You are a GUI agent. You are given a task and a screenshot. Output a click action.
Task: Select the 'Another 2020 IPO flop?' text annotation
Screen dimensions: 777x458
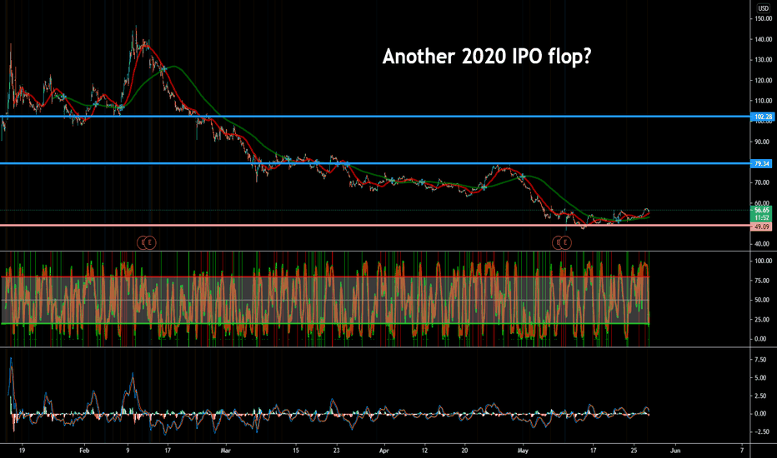click(x=487, y=57)
